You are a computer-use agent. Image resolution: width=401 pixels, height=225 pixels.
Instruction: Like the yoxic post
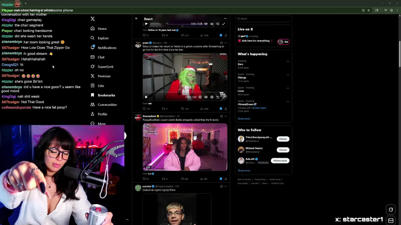pyautogui.click(x=185, y=109)
